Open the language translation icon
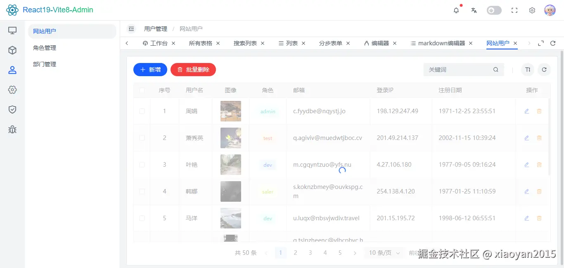 tap(474, 10)
